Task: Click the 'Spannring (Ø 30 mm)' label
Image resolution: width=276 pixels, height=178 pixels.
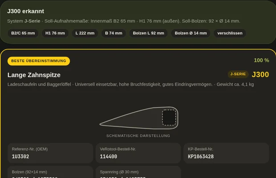Action: [x=119, y=172]
